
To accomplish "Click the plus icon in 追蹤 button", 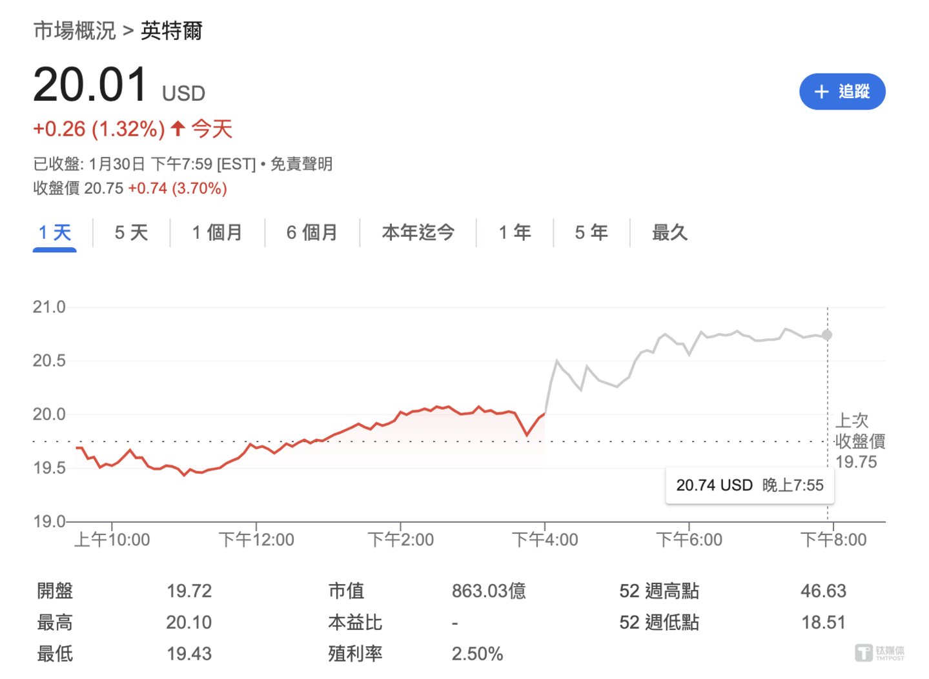I will [821, 92].
